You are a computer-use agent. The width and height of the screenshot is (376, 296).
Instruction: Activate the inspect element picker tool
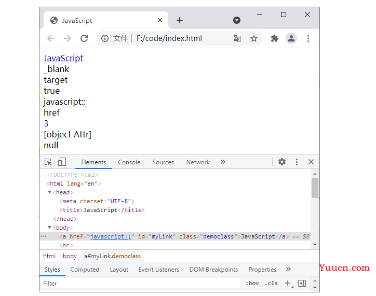[48, 162]
